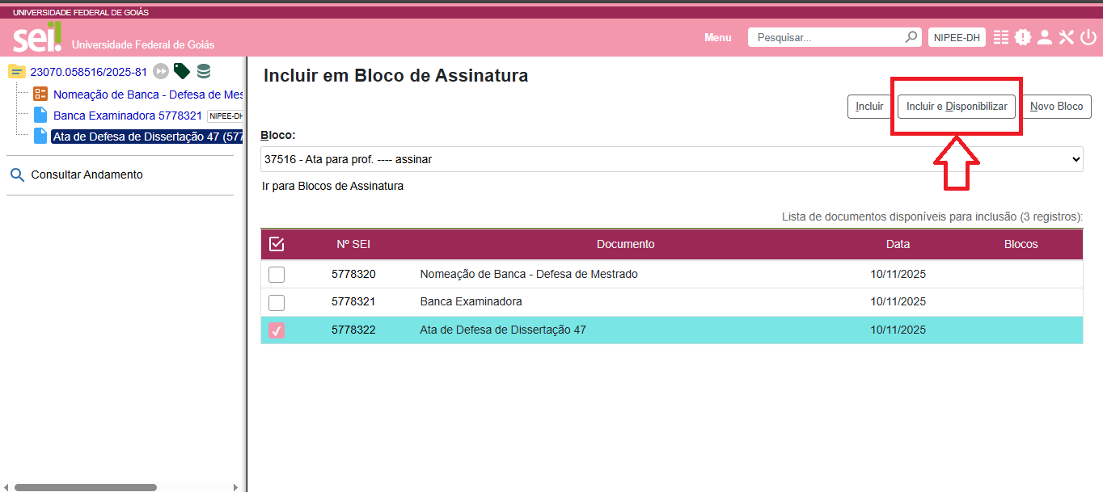Follow the Ir para Blocos de Assinatura link

pyautogui.click(x=333, y=187)
